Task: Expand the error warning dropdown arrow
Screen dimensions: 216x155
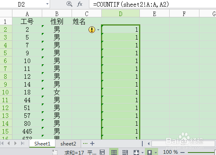Action: coord(98,30)
